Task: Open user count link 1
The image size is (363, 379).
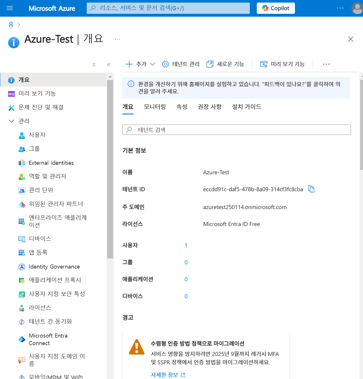Action: 186,245
